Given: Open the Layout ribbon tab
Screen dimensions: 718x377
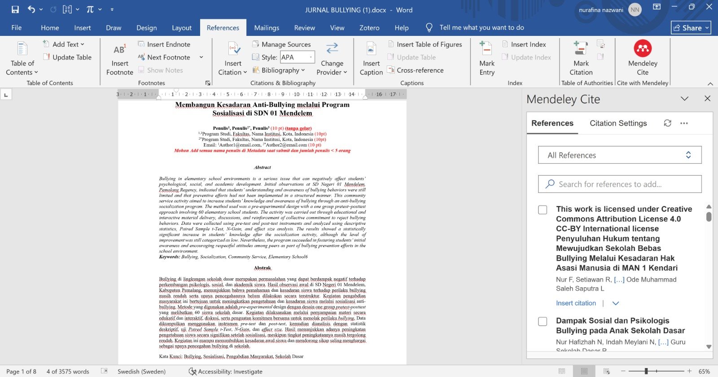Looking at the screenshot, I should coord(182,28).
